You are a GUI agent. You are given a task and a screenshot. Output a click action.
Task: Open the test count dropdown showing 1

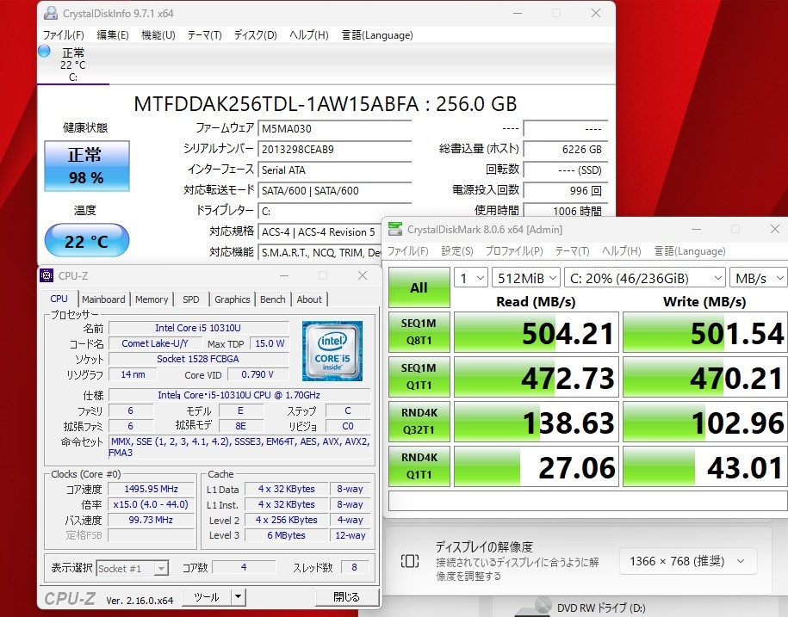tap(471, 278)
